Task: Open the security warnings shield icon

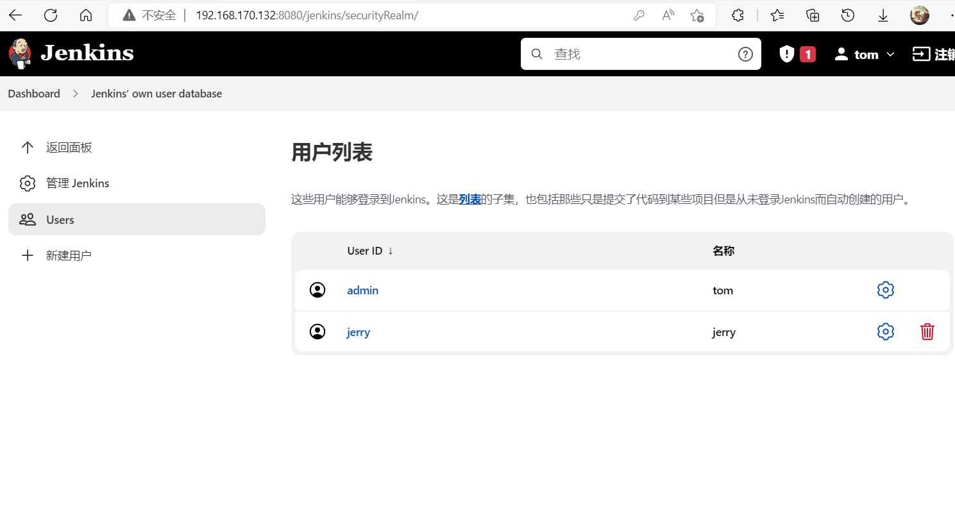Action: pos(787,54)
